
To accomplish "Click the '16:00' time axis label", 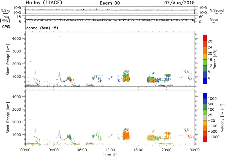I will coord(138,150).
